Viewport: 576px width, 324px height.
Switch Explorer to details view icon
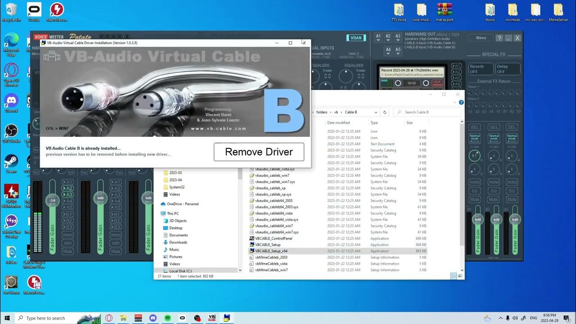[x=453, y=276]
